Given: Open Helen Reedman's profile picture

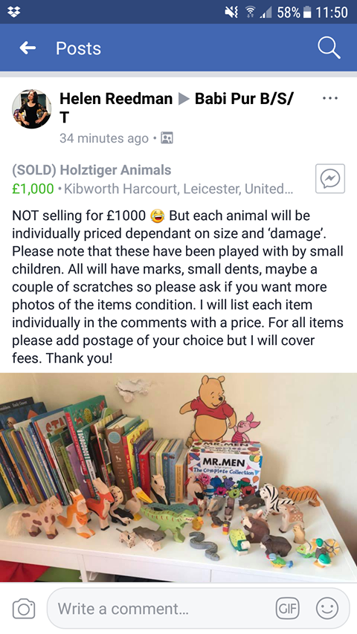Looking at the screenshot, I should [32, 109].
